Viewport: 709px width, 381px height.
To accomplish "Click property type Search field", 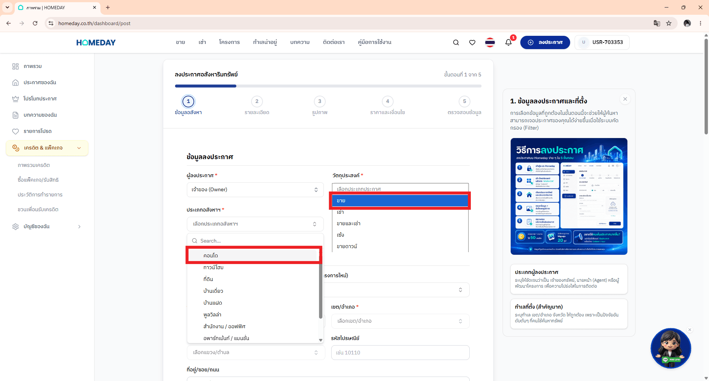I will pos(255,241).
